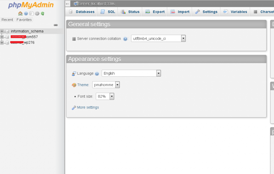Click the Appearance settings panel header
The width and height of the screenshot is (274, 174).
tap(166, 59)
